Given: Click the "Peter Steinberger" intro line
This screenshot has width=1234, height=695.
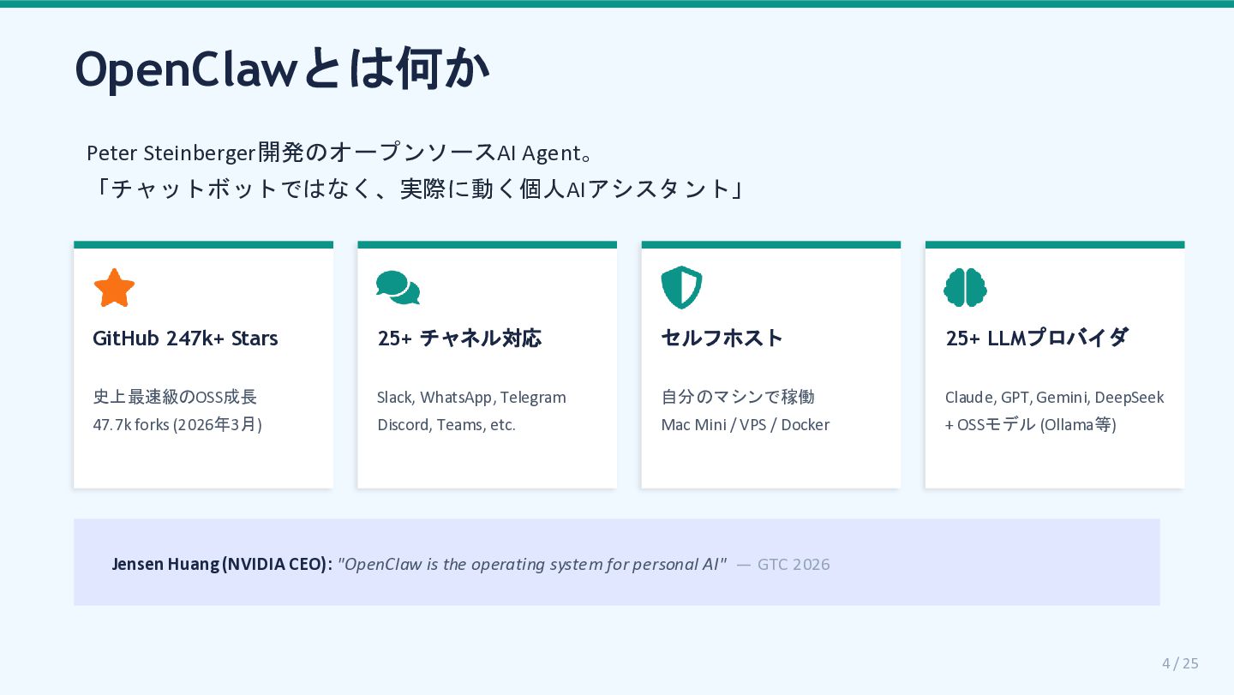Looking at the screenshot, I should (340, 153).
